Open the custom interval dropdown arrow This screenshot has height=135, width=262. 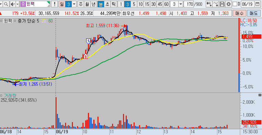click(x=181, y=4)
